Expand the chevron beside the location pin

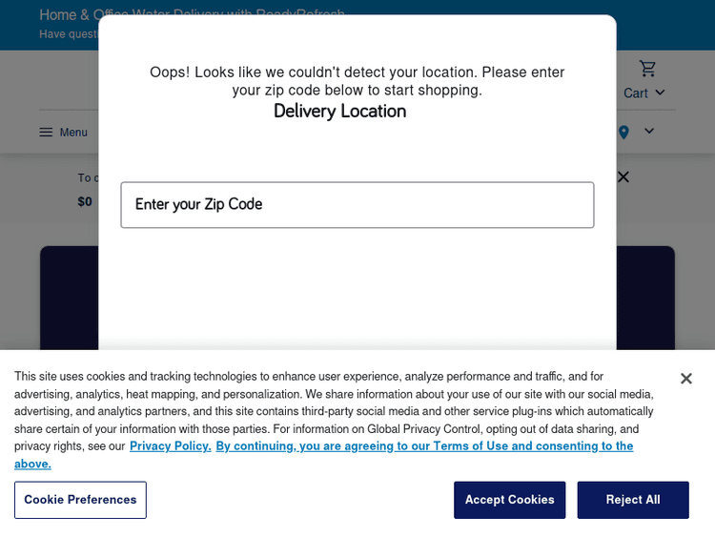click(x=649, y=132)
